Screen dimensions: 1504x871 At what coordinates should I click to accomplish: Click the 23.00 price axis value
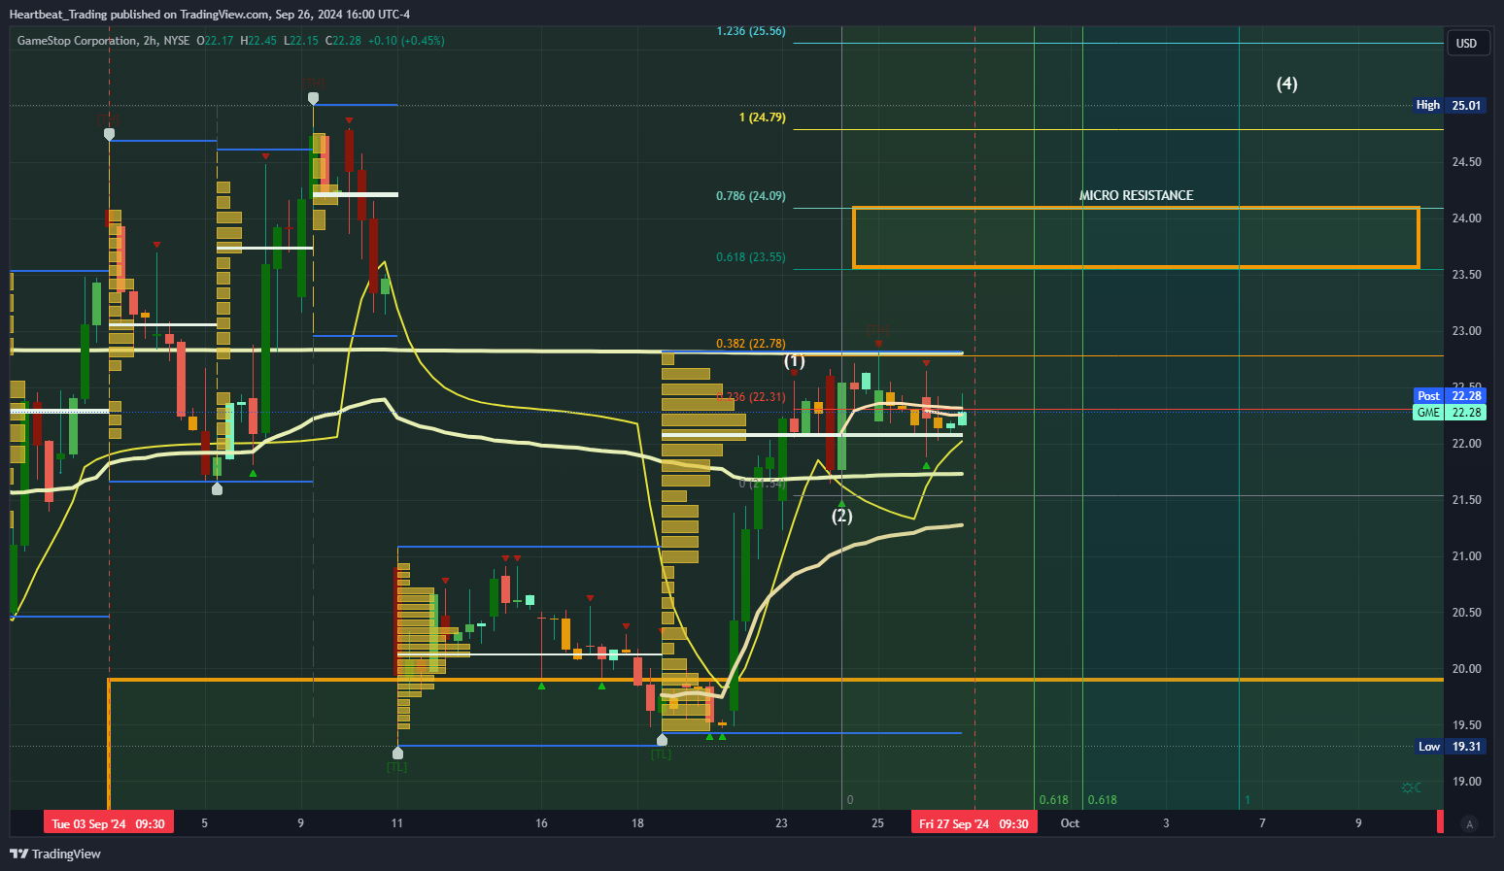click(x=1466, y=331)
